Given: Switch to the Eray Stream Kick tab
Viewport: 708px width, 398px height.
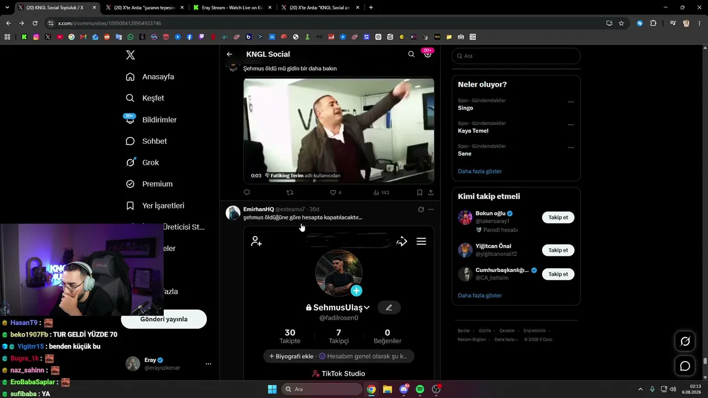Looking at the screenshot, I should pyautogui.click(x=231, y=8).
